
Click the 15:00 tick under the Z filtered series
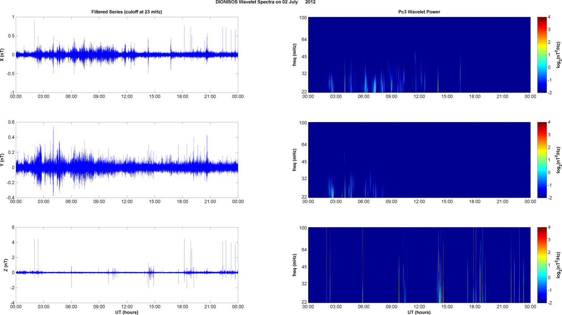coord(155,307)
